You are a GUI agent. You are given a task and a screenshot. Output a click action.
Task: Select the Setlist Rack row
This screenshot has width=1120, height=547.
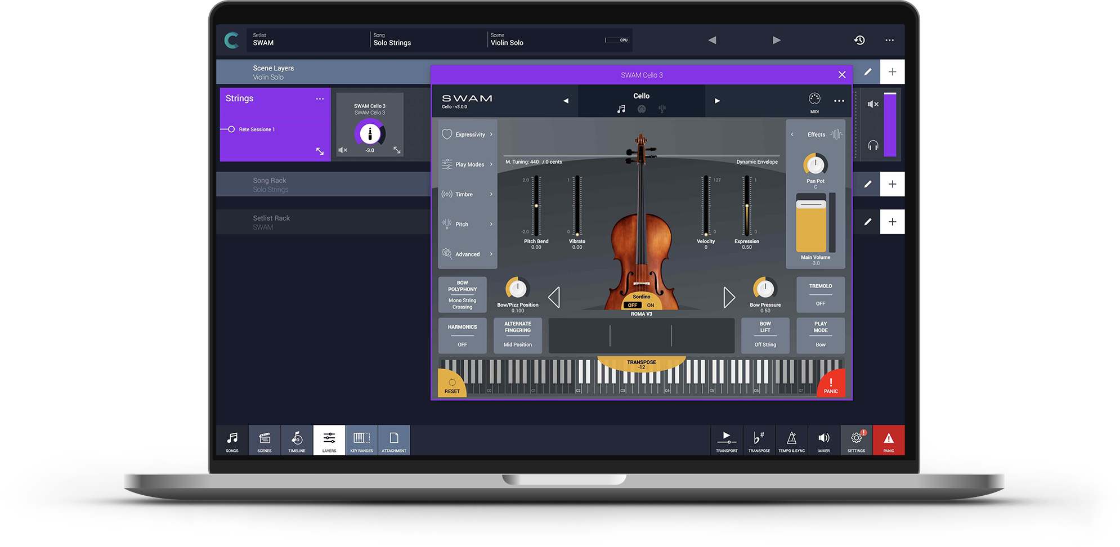[x=324, y=222]
